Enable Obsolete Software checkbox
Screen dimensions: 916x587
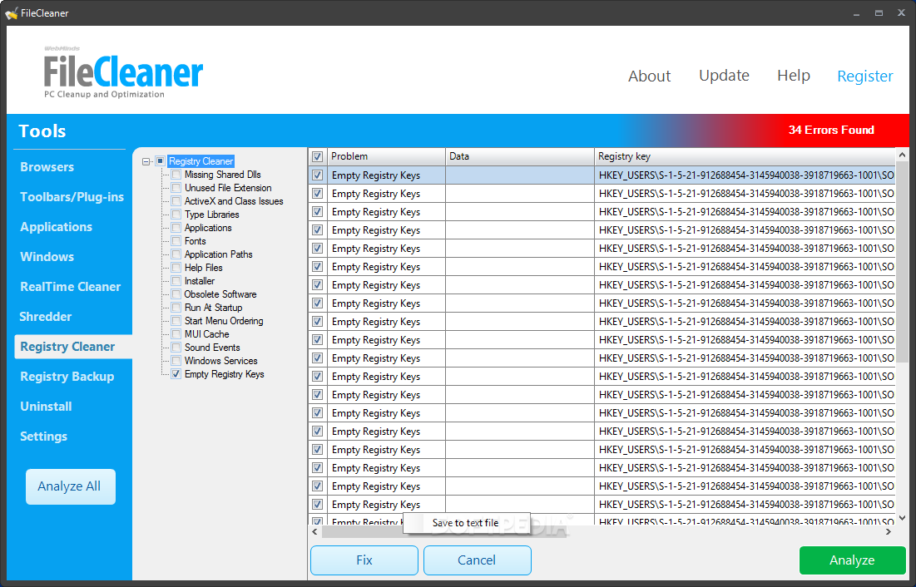click(x=176, y=293)
